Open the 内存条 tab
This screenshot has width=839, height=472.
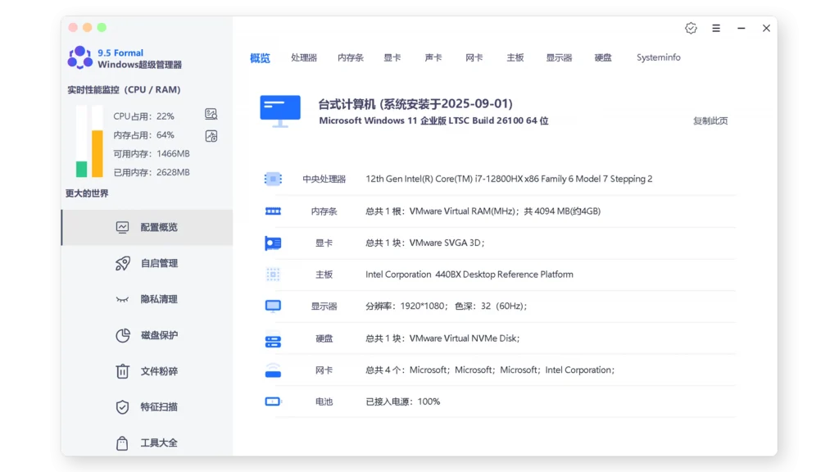351,57
